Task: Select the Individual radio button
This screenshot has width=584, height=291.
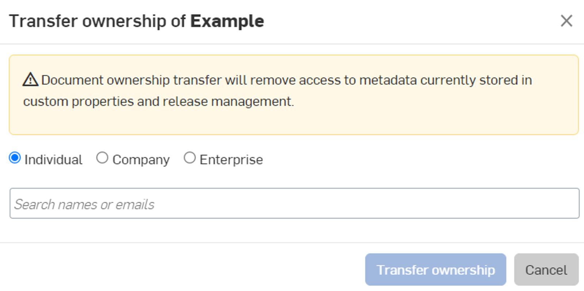Action: [x=15, y=158]
